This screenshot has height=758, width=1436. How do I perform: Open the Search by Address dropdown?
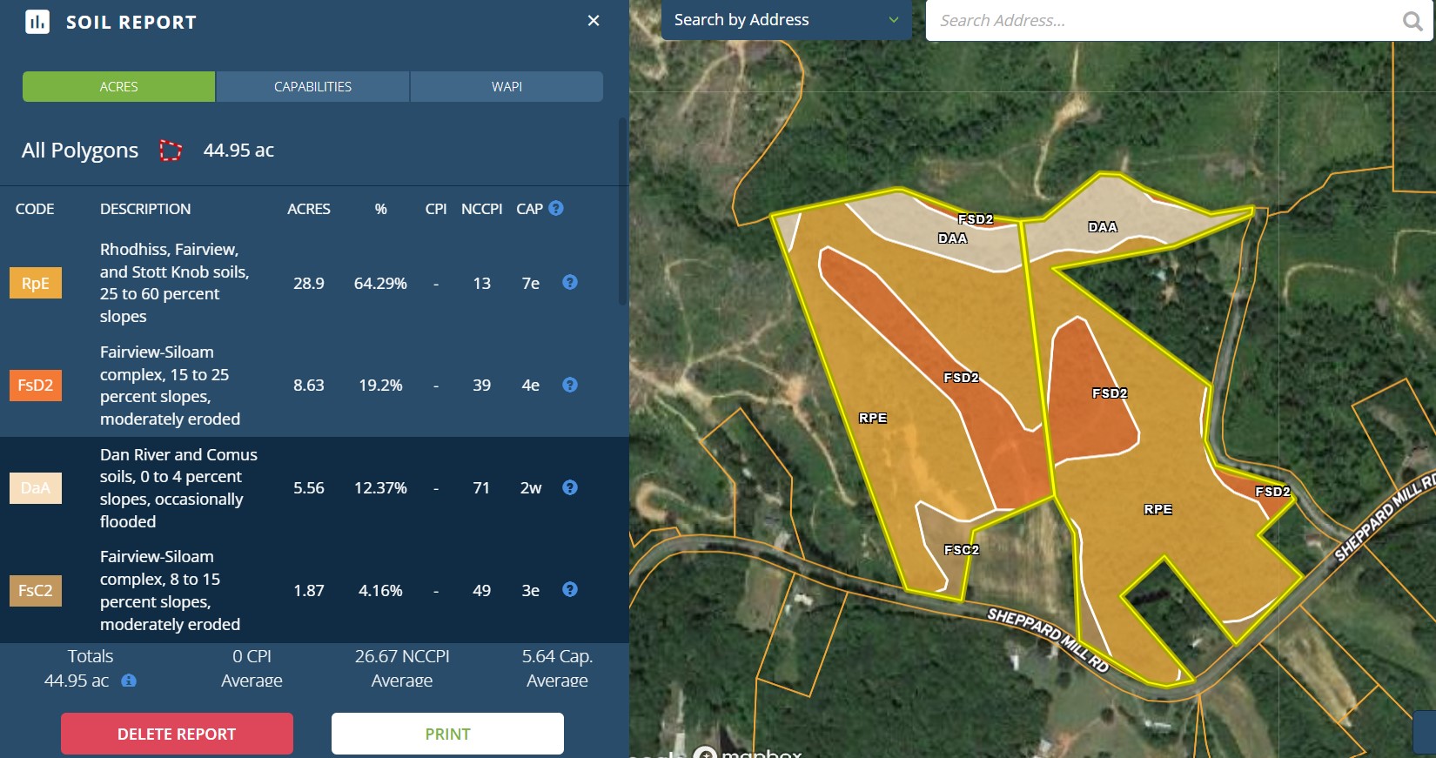click(x=786, y=20)
